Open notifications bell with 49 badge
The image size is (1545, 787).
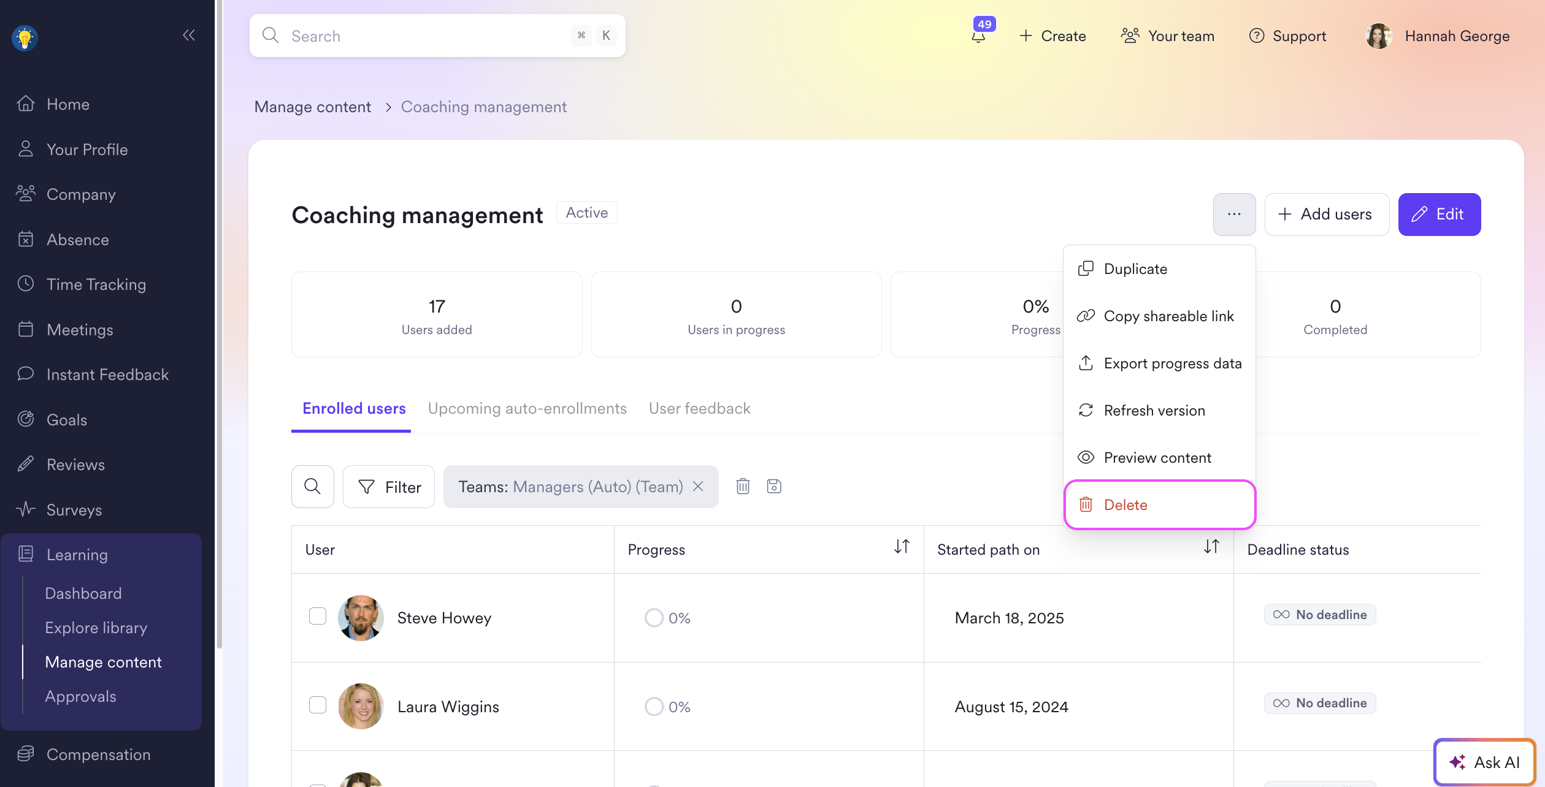click(x=979, y=36)
